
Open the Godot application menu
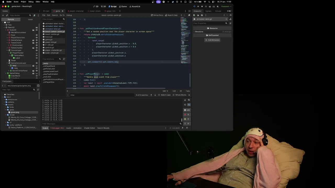point(9,2)
